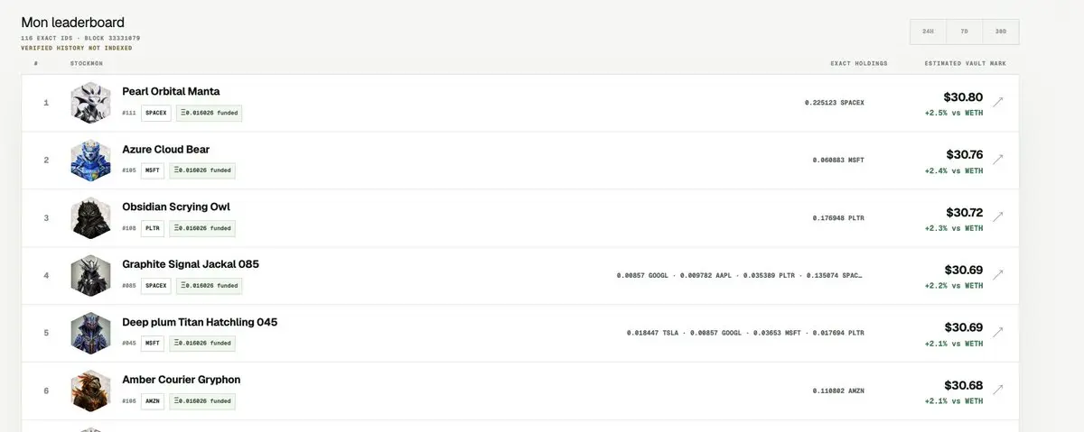
Task: Open arrow icon for Amber Courier Gryphon
Action: 997,391
